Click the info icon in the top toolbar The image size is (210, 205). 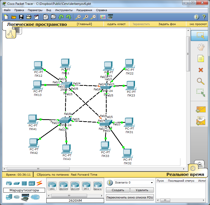pos(197,17)
